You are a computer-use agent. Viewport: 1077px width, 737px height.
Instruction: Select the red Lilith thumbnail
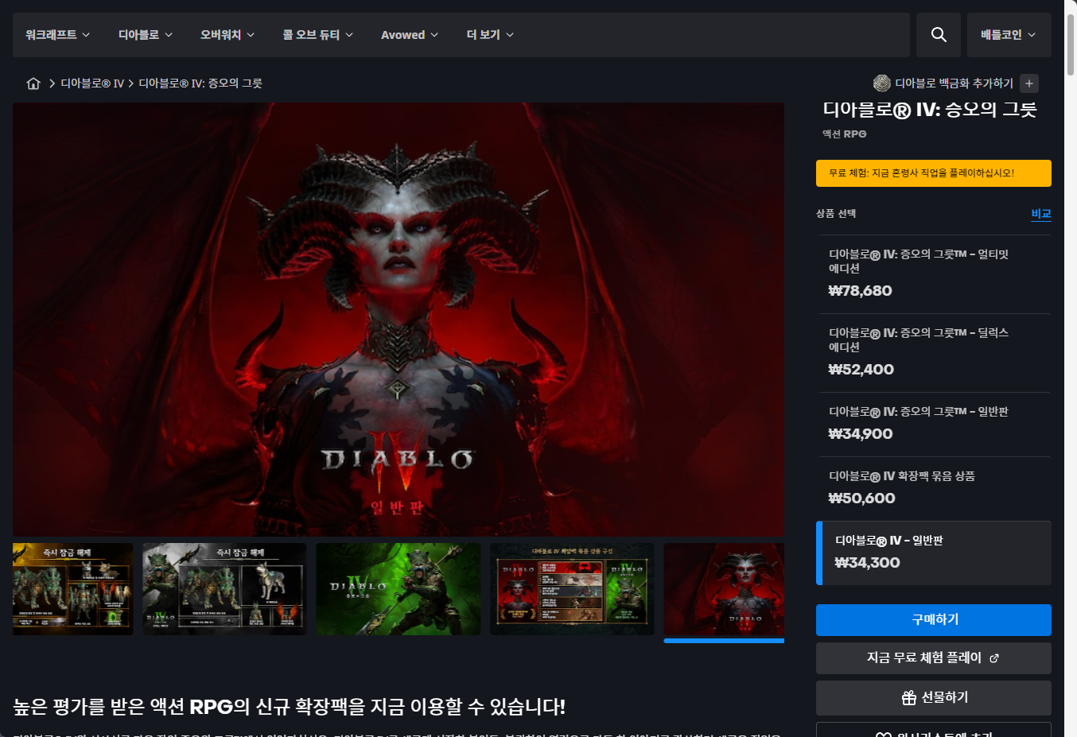pos(724,589)
